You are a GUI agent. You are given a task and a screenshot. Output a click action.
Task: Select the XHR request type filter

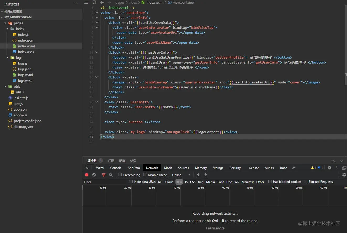coord(179,182)
